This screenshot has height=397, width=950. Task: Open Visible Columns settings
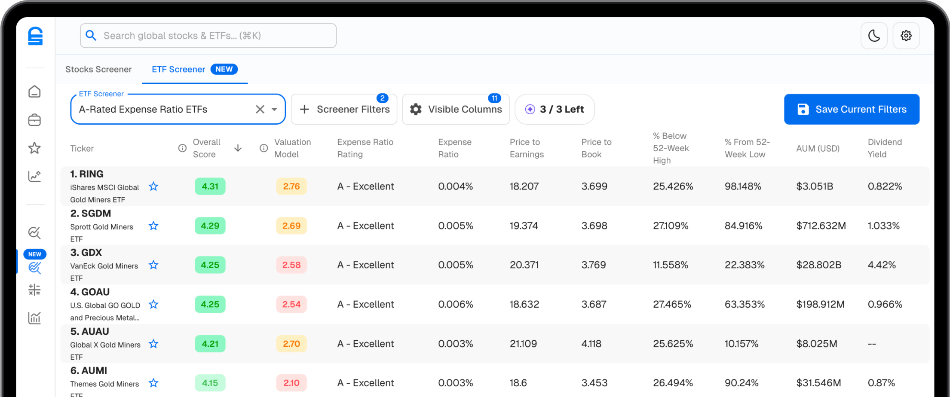coord(456,109)
